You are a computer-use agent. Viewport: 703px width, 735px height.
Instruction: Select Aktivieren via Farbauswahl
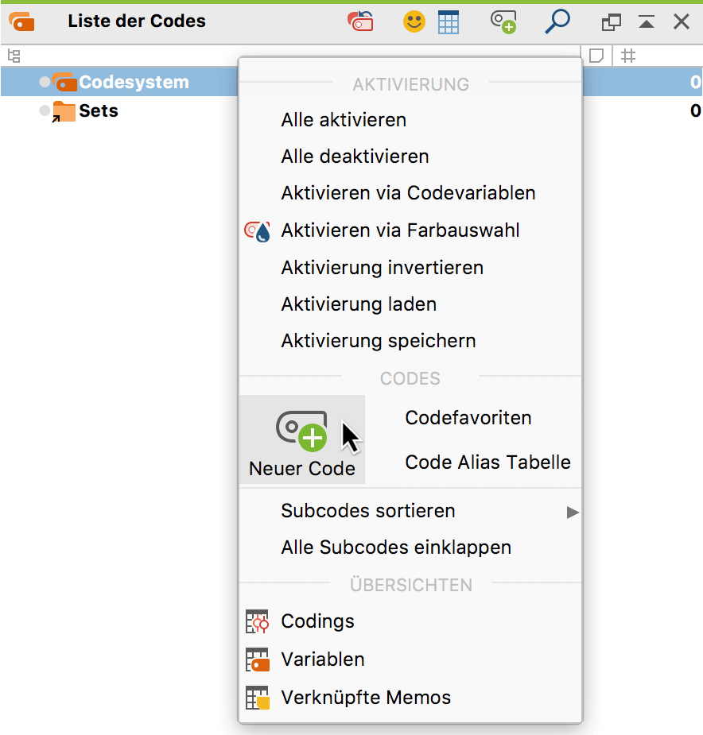click(400, 230)
